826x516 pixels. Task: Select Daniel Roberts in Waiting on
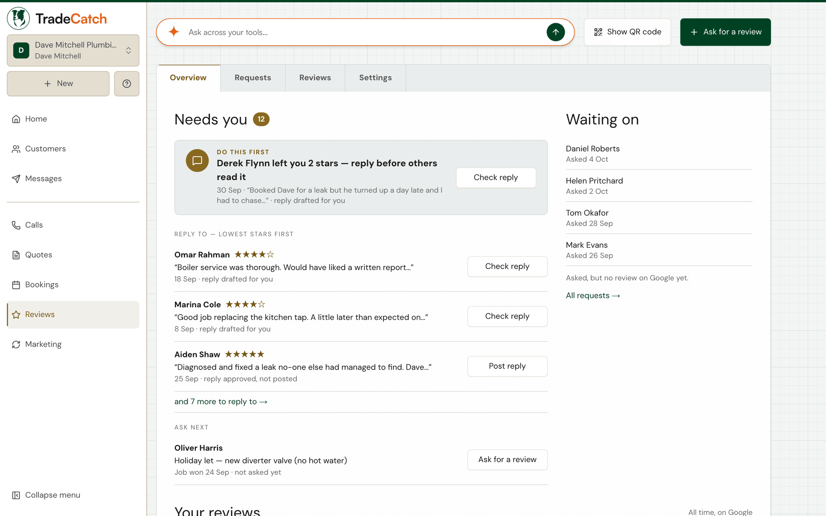click(659, 154)
